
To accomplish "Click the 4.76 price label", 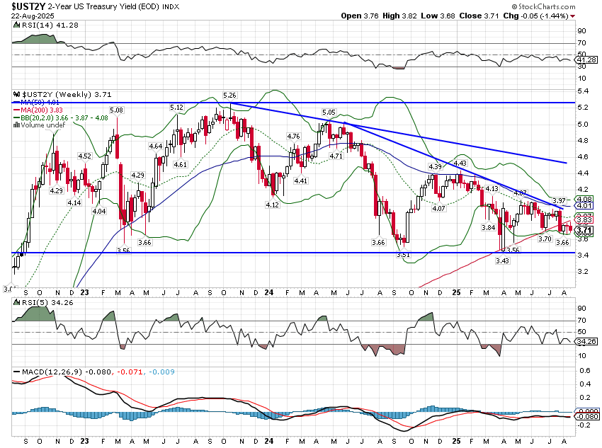I will (x=293, y=136).
